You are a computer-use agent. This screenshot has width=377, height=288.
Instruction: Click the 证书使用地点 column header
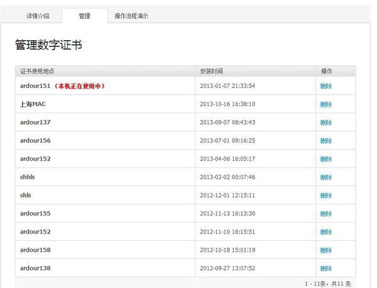point(41,71)
